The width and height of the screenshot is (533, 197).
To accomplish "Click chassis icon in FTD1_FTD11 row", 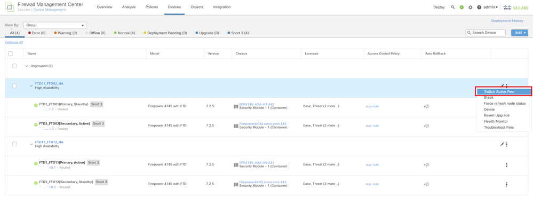I will [236, 164].
